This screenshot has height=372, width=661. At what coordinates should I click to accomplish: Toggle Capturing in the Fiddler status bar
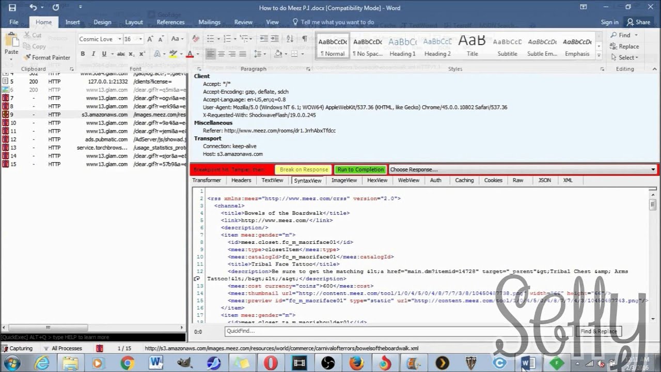(x=18, y=348)
